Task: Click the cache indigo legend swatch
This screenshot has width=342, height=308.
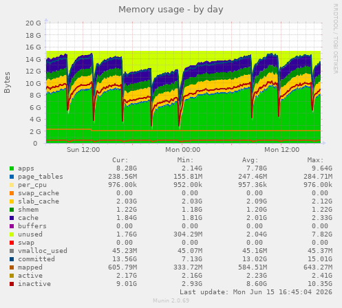Action: click(12, 218)
